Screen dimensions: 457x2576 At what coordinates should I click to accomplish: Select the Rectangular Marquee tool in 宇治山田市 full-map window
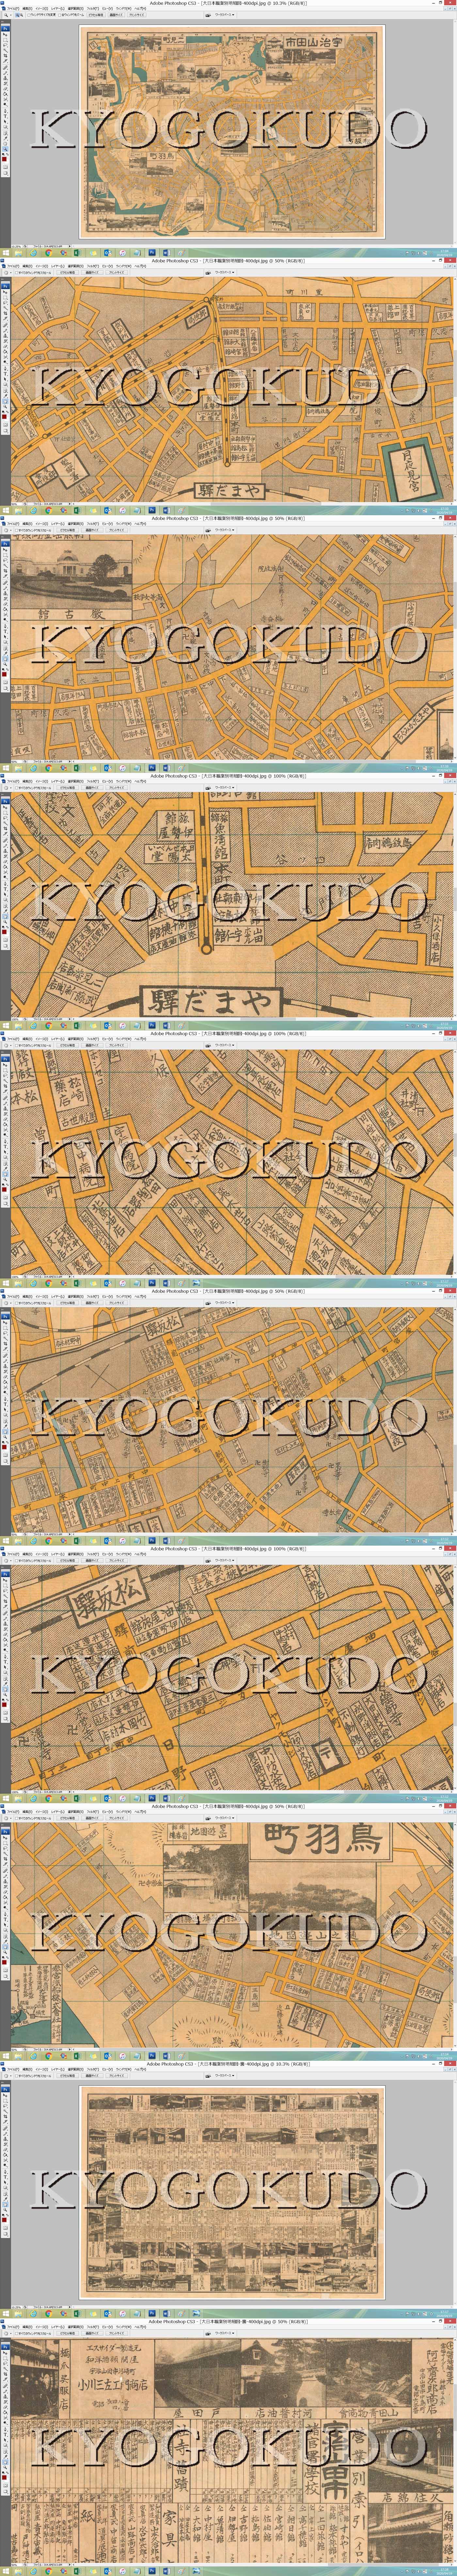[5, 40]
